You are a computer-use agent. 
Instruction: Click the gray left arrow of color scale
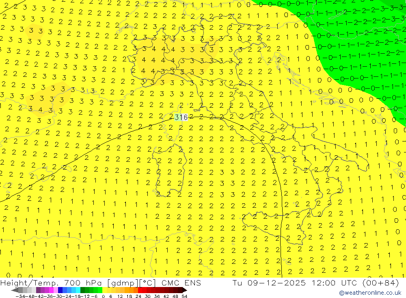[x=15, y=290]
